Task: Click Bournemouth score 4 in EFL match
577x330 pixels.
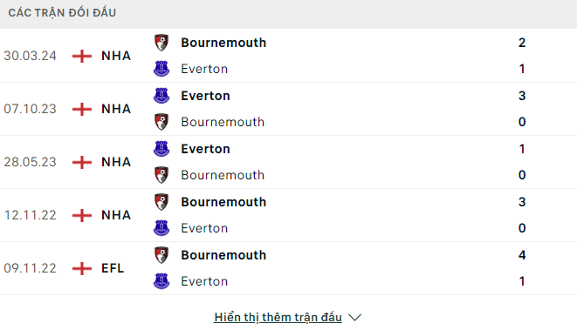Action: pos(522,255)
